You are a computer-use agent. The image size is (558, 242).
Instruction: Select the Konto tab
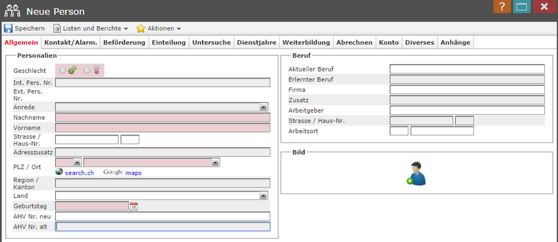point(389,43)
